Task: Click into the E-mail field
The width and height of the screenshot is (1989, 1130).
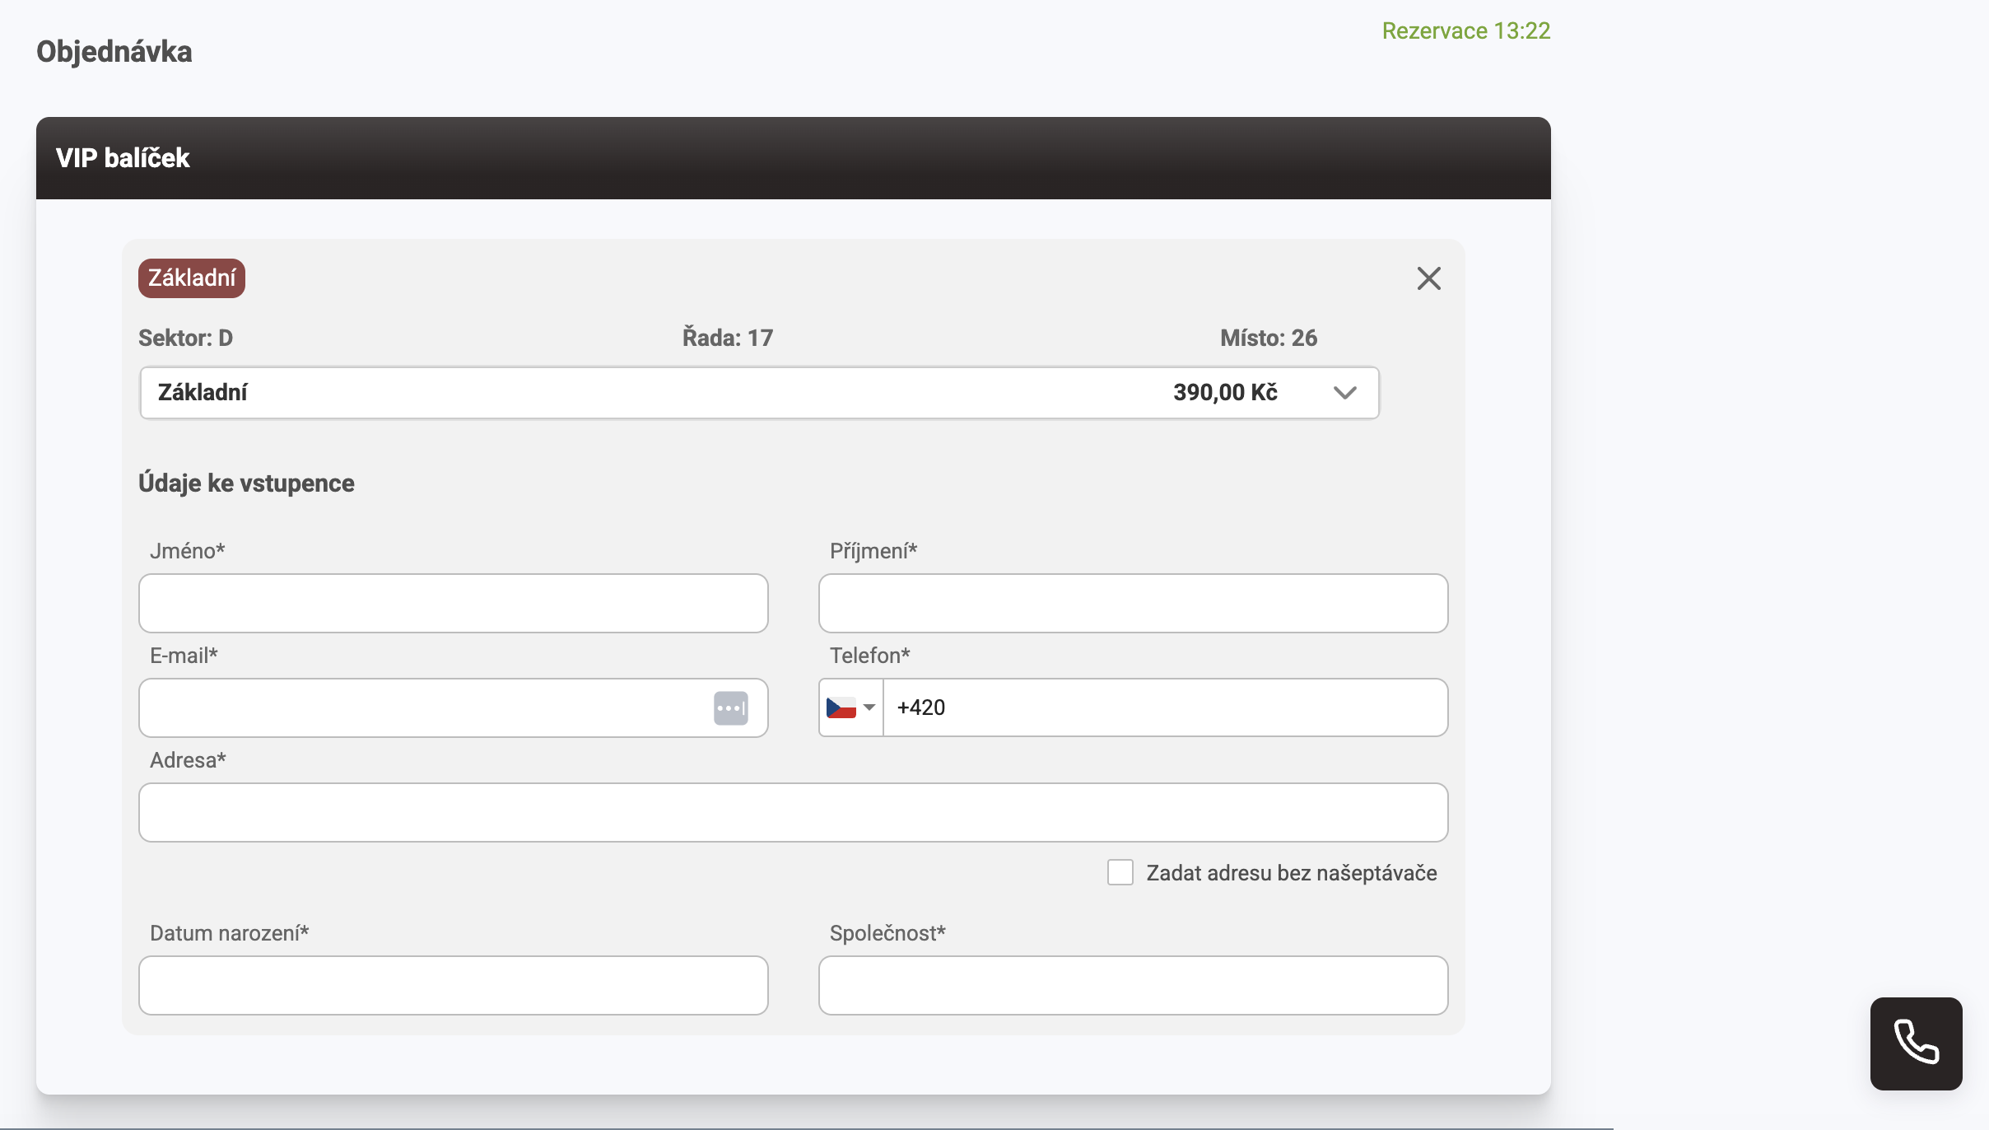Action: click(x=420, y=707)
